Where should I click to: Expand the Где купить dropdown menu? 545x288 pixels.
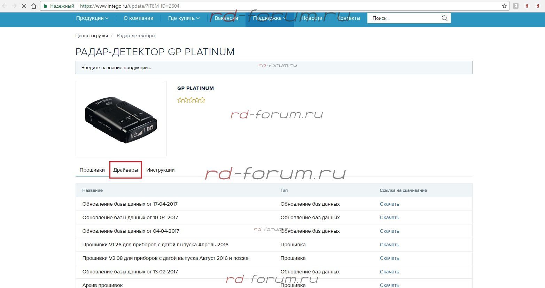[x=184, y=18]
